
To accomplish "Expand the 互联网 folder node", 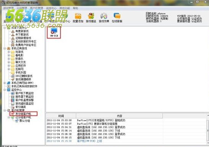I will pyautogui.click(x=9, y=69).
